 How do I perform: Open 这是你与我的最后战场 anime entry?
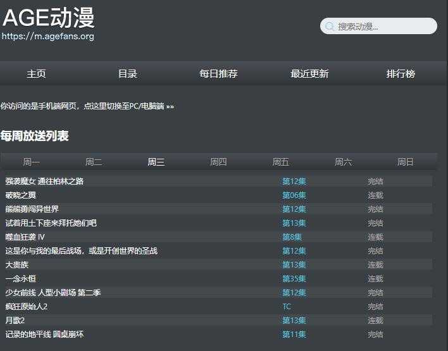tap(82, 250)
